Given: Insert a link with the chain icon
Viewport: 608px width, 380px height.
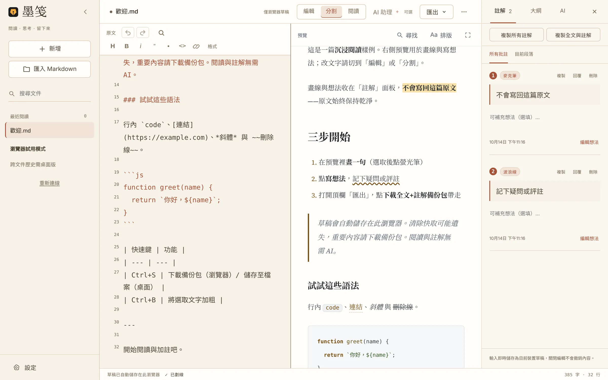Looking at the screenshot, I should (196, 46).
